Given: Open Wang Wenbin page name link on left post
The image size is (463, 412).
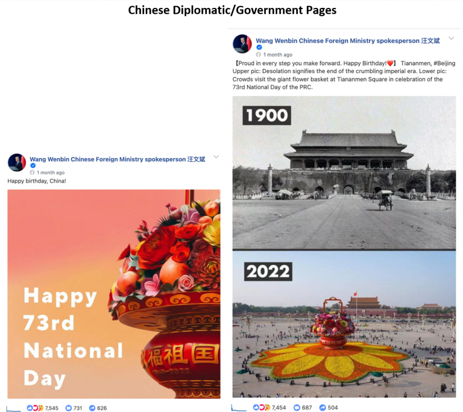Looking at the screenshot, I should point(117,159).
